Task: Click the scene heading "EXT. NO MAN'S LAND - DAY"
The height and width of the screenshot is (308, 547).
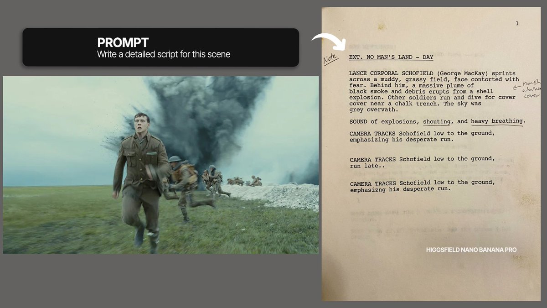Action: pyautogui.click(x=391, y=57)
